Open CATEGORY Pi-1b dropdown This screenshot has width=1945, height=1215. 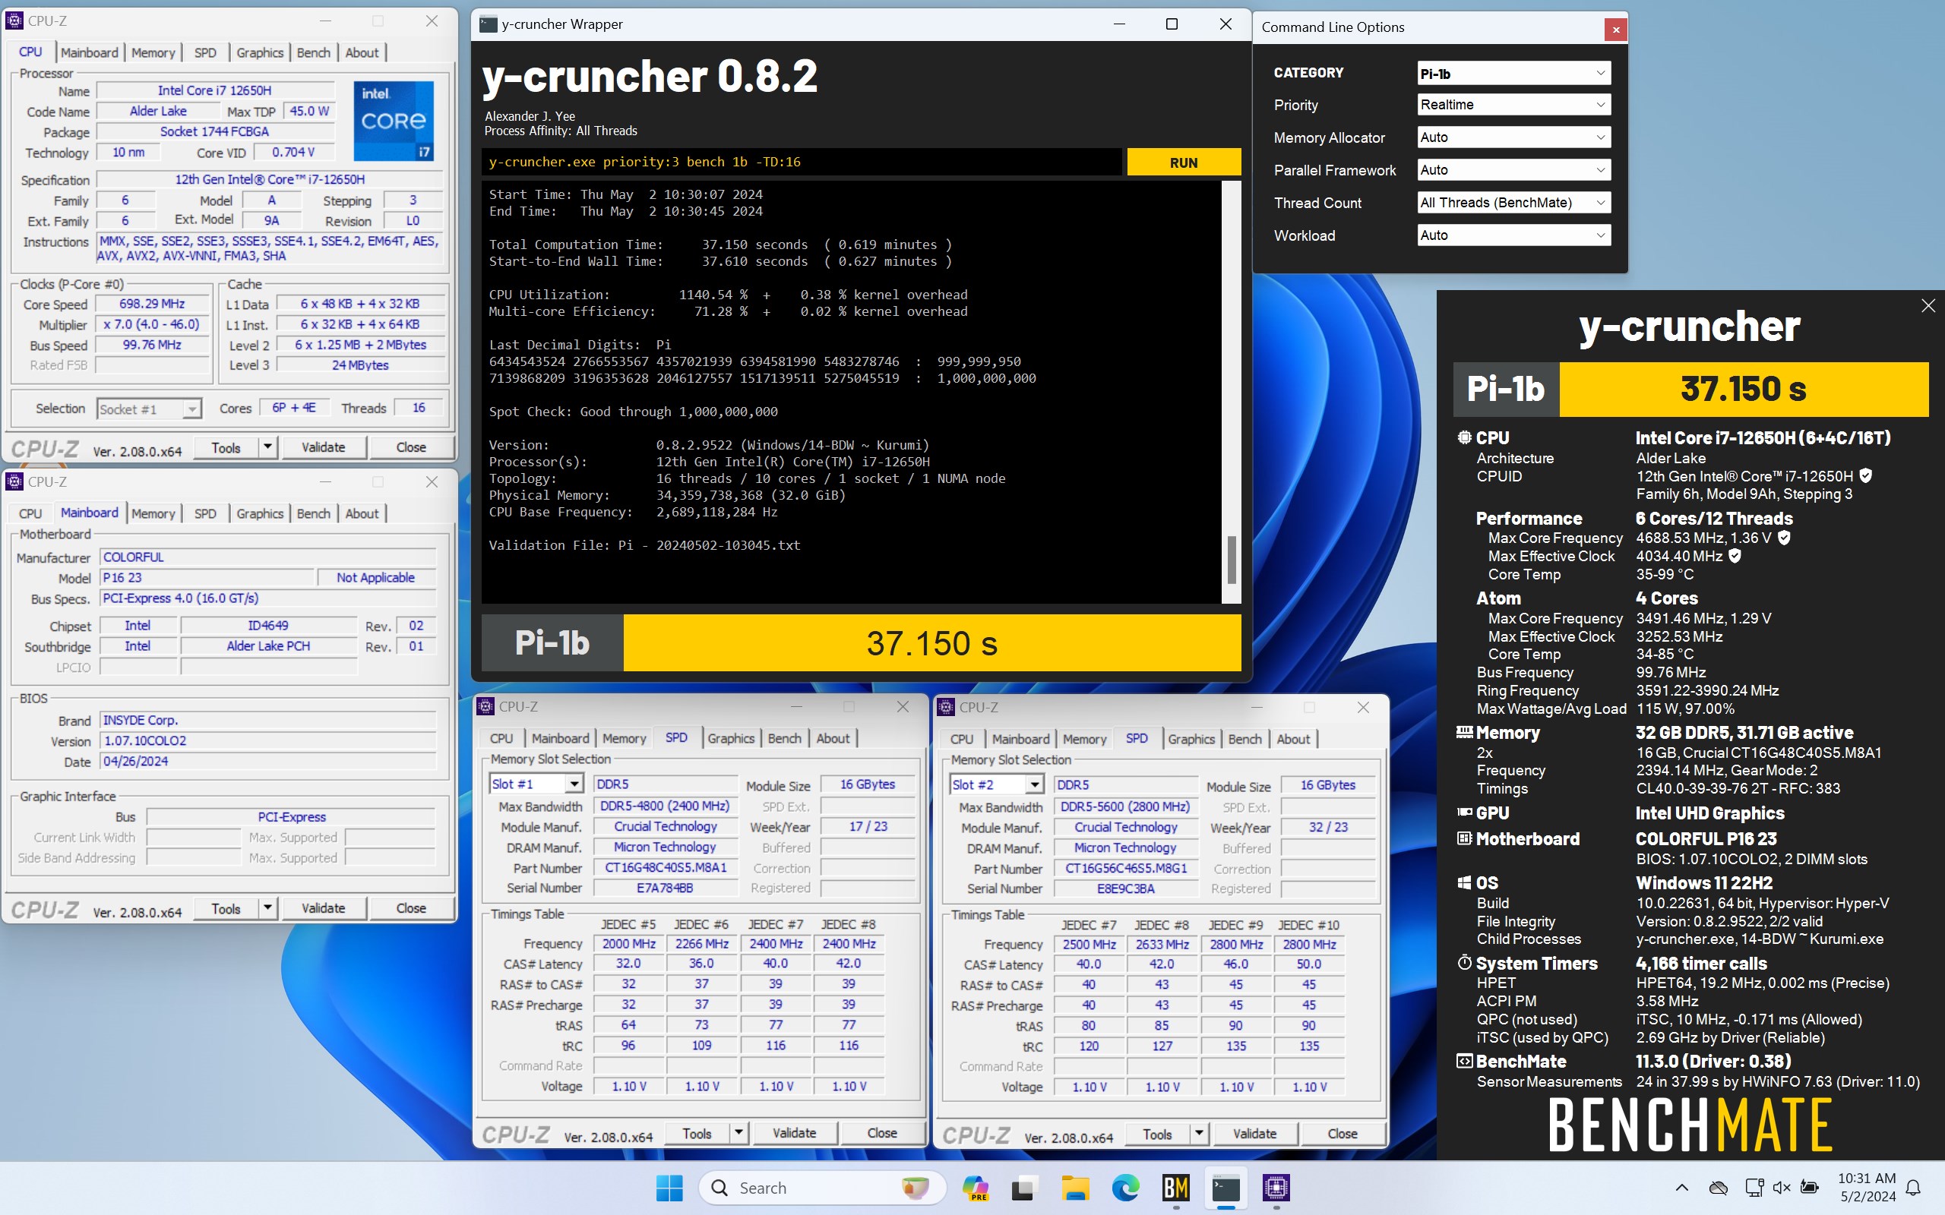[x=1513, y=73]
